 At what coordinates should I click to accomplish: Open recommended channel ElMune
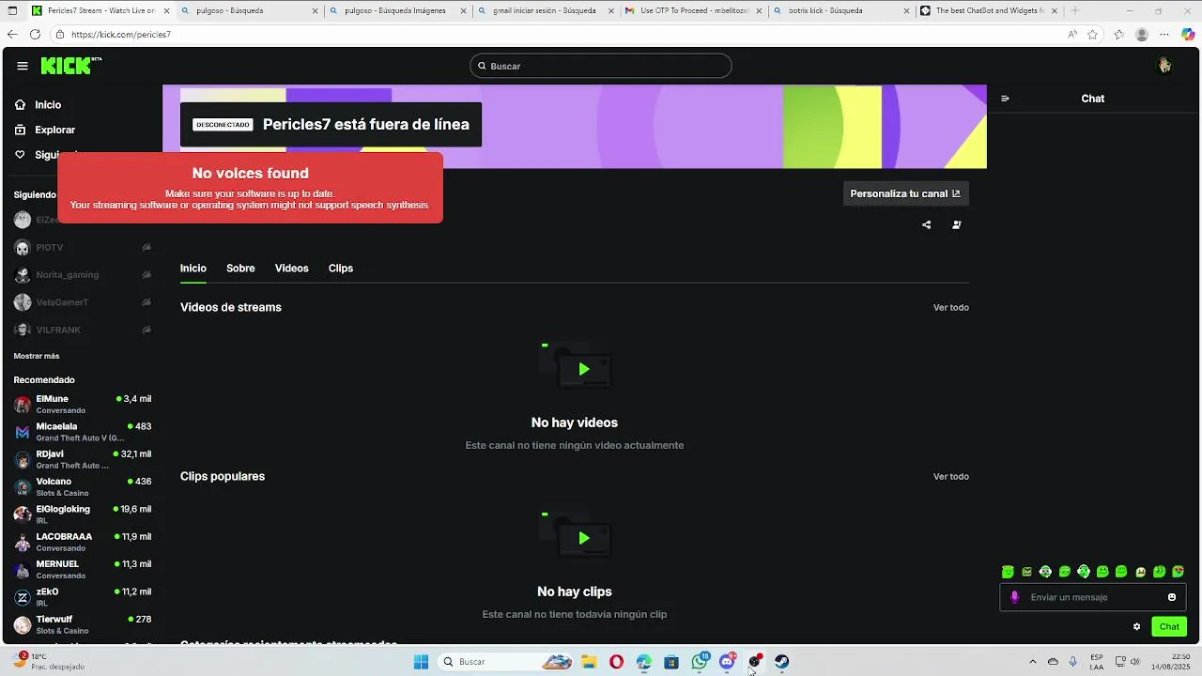coord(83,405)
